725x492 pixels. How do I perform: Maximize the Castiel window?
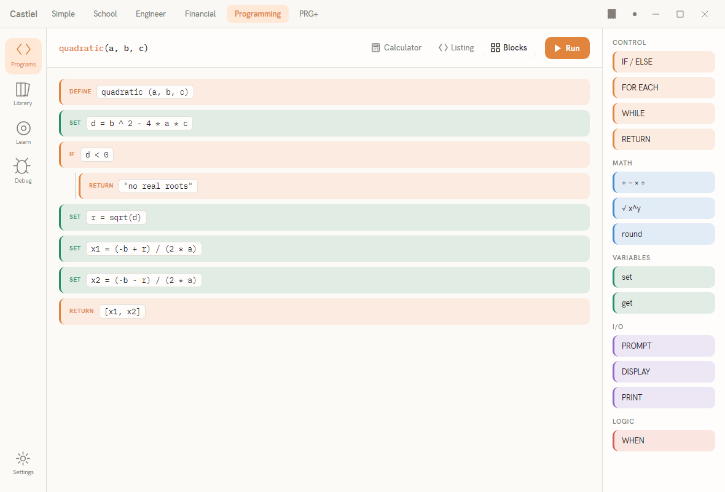pos(680,14)
